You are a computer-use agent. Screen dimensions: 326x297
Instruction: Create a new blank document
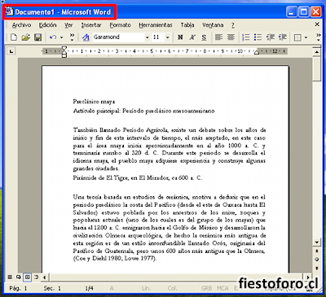[14, 37]
